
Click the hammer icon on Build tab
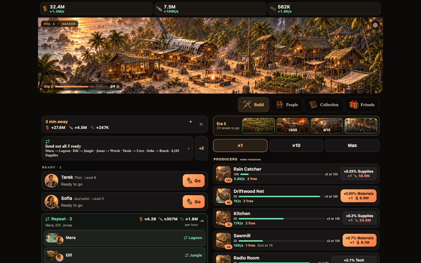click(247, 104)
